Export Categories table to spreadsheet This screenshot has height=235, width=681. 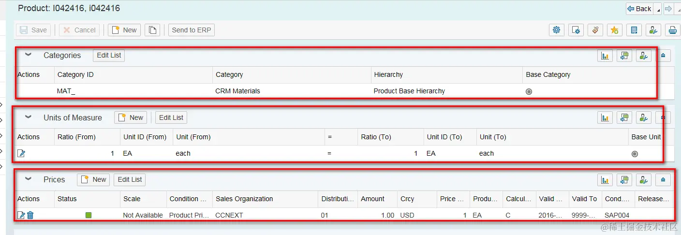click(624, 56)
